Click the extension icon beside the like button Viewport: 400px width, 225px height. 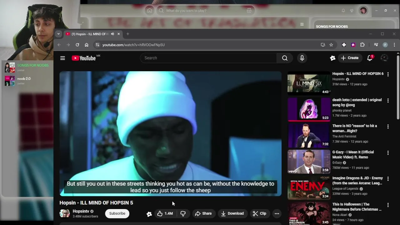click(x=149, y=214)
